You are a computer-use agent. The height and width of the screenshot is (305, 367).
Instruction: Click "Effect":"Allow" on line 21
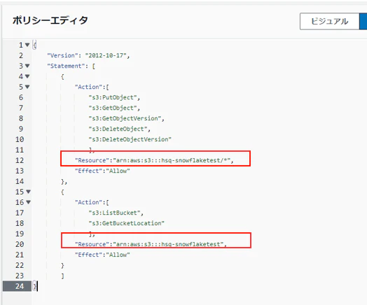coord(102,255)
